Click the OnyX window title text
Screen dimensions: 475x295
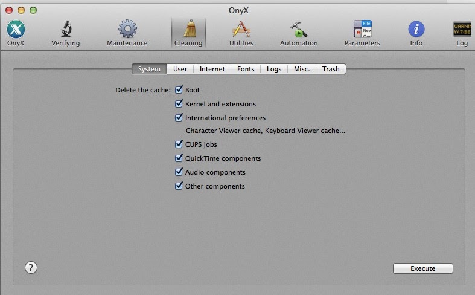point(238,11)
